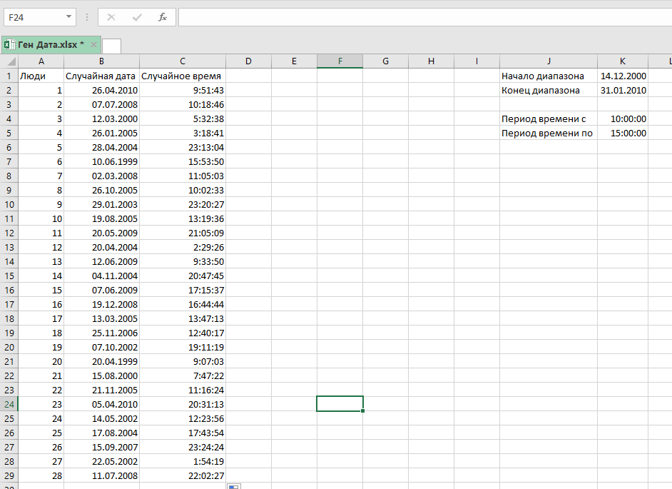The width and height of the screenshot is (672, 489).
Task: Select the cell with date 20.05.2009
Action: coord(101,233)
